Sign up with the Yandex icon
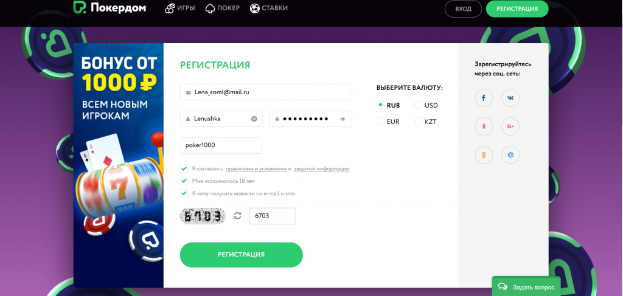This screenshot has height=296, width=623. click(x=484, y=126)
